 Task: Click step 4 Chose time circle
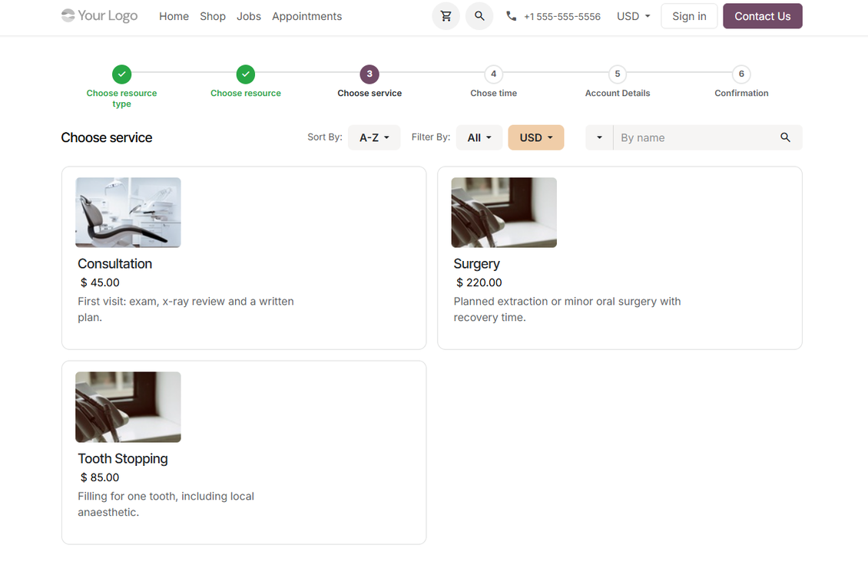click(494, 74)
